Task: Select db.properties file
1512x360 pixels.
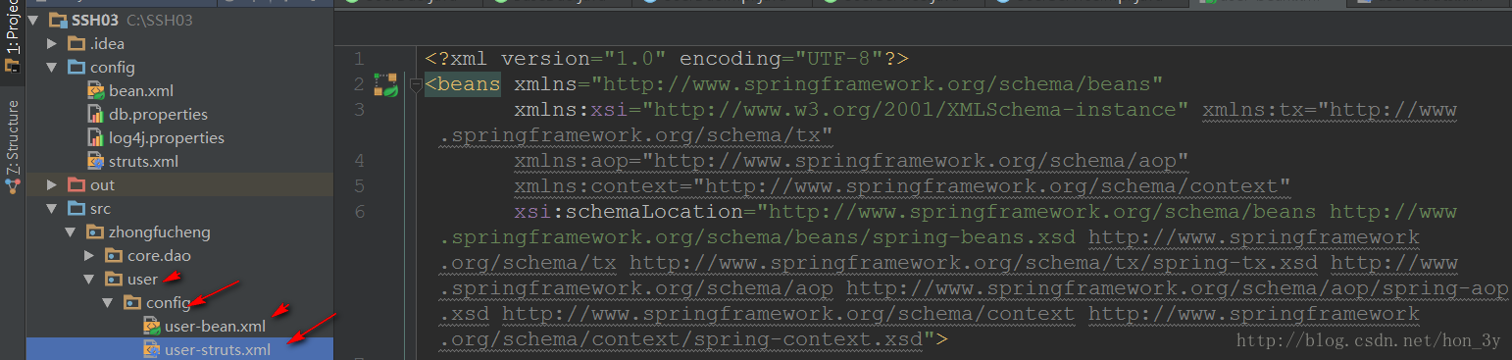Action: point(158,115)
